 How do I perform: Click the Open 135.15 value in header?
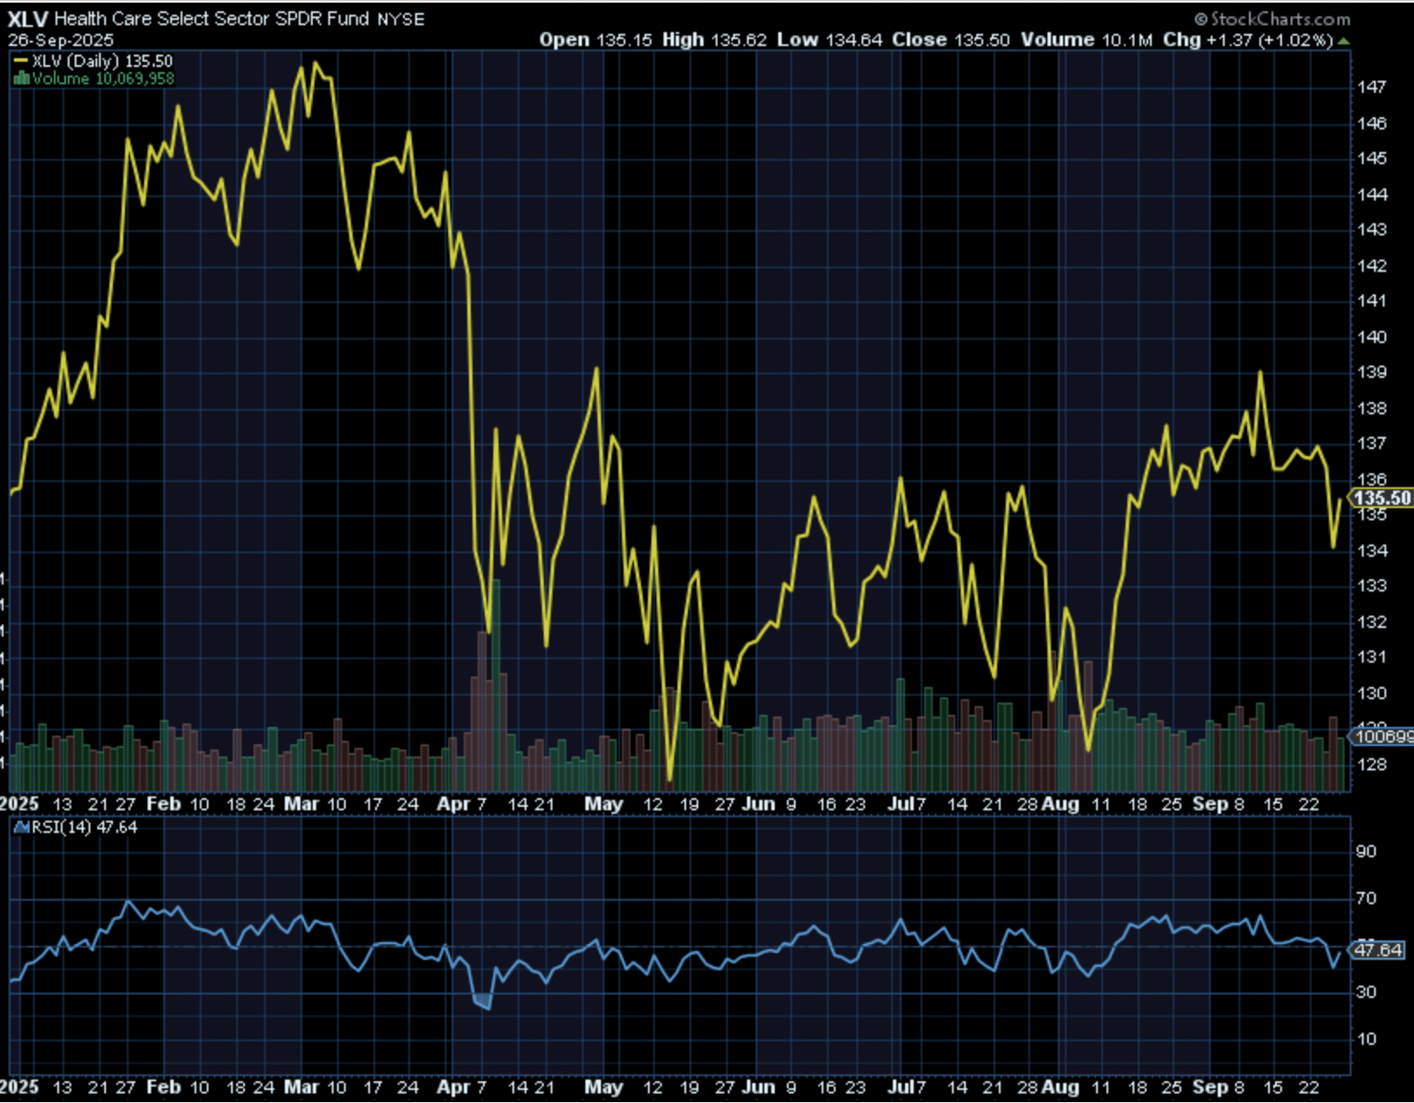[595, 40]
